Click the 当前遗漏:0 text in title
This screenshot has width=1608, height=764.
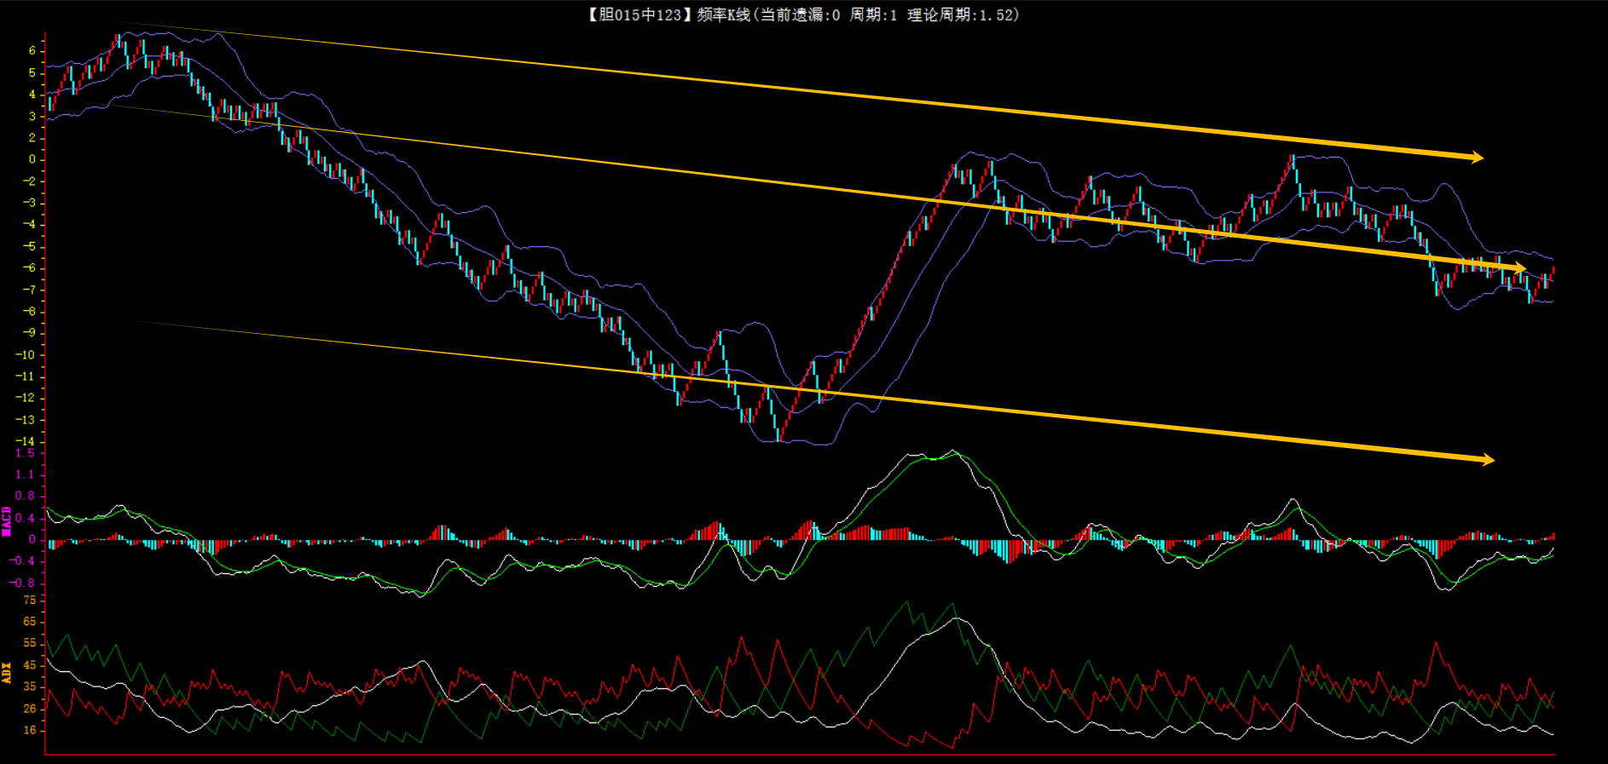tap(800, 14)
